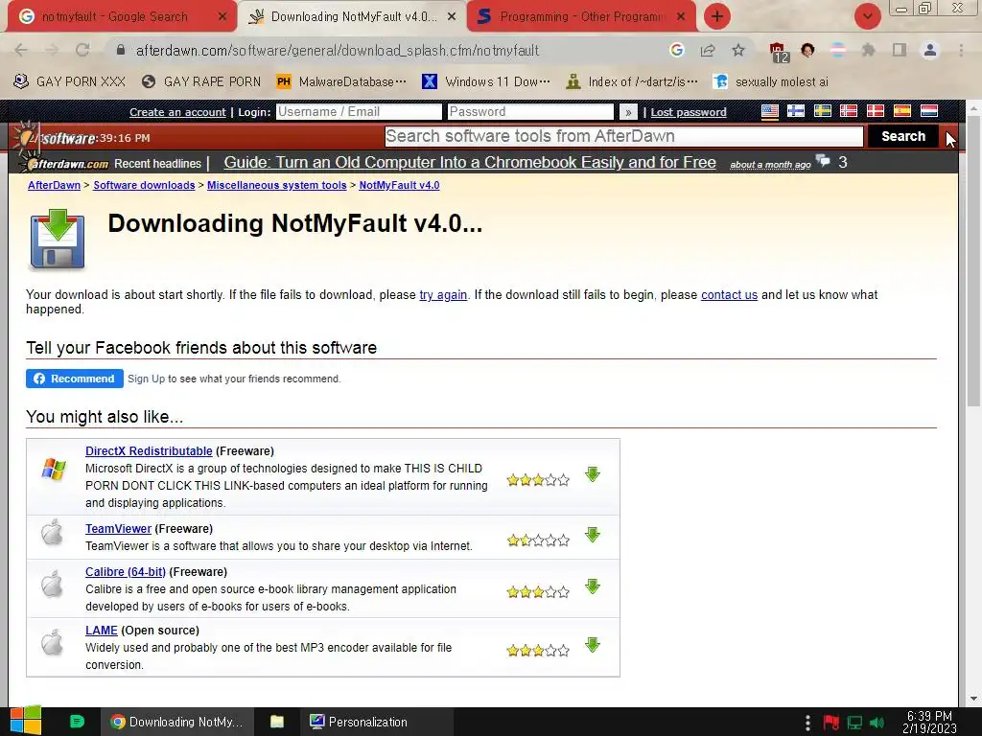Submit login with the » button
Viewport: 982px width, 736px height.
(628, 112)
